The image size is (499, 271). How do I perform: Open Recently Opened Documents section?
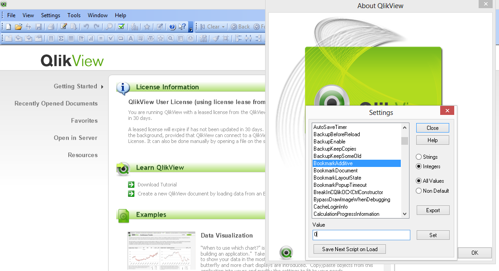tap(56, 103)
